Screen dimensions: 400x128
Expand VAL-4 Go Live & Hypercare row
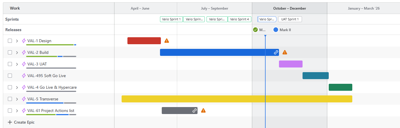(17, 87)
